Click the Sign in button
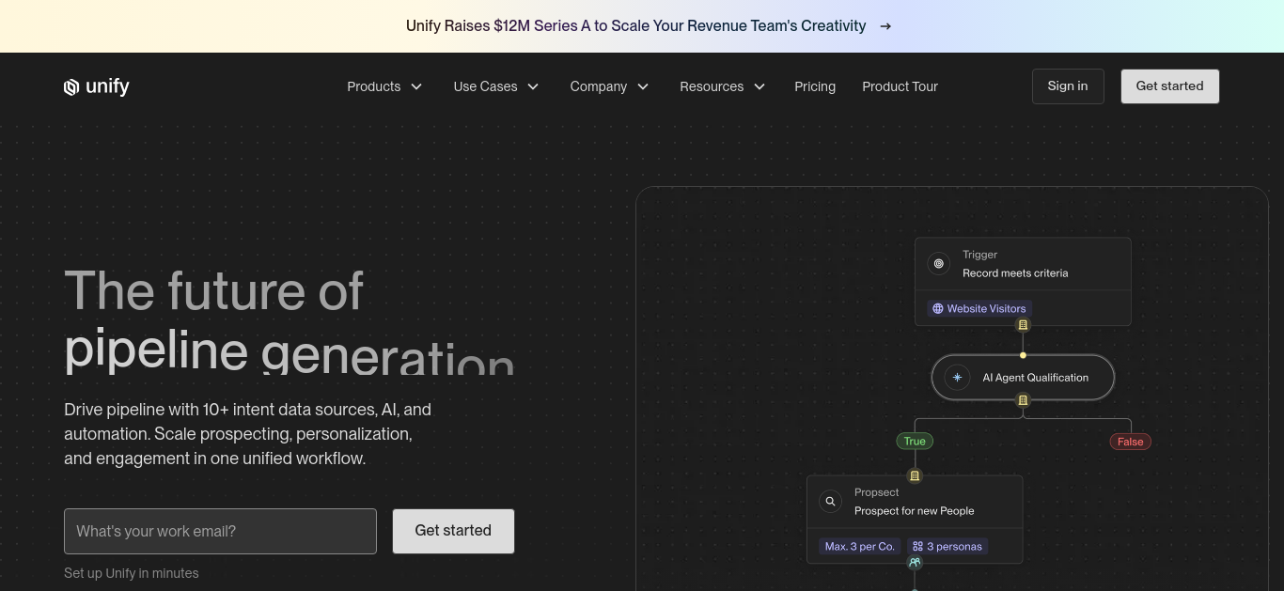This screenshot has height=591, width=1284. [1068, 86]
